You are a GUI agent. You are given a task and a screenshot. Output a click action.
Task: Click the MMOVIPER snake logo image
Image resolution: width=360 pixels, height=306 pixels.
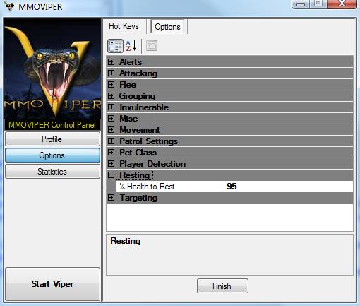[x=53, y=69]
